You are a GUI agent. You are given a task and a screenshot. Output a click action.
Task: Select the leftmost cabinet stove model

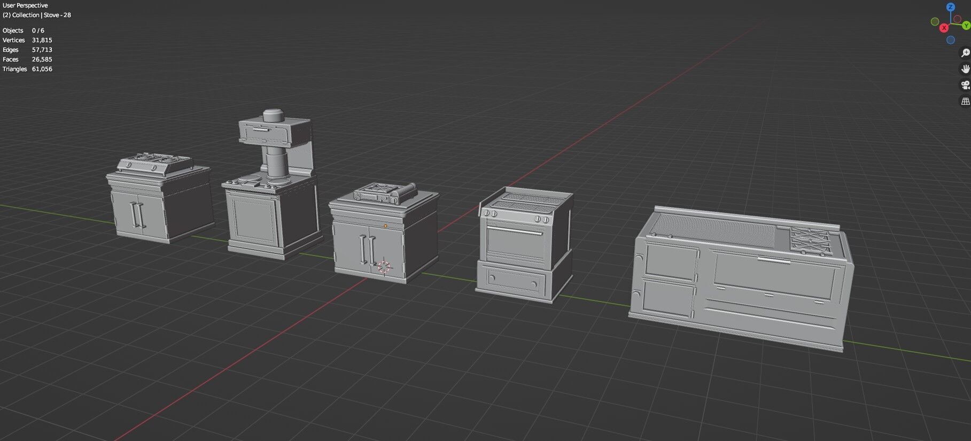159,198
